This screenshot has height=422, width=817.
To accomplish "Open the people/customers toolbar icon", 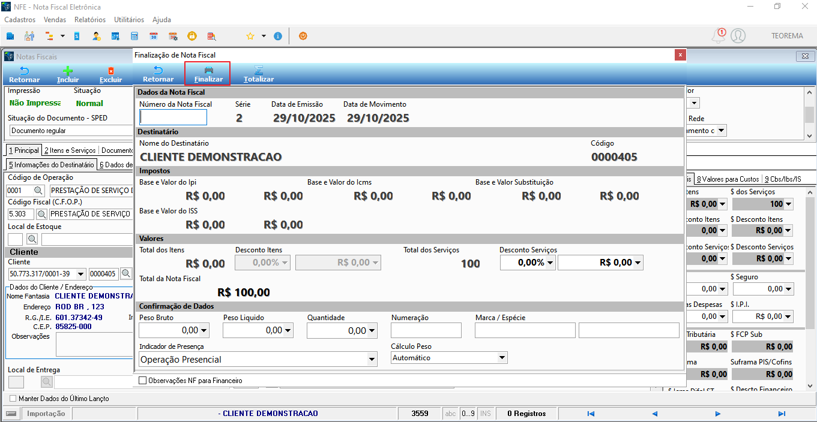I will pyautogui.click(x=29, y=36).
